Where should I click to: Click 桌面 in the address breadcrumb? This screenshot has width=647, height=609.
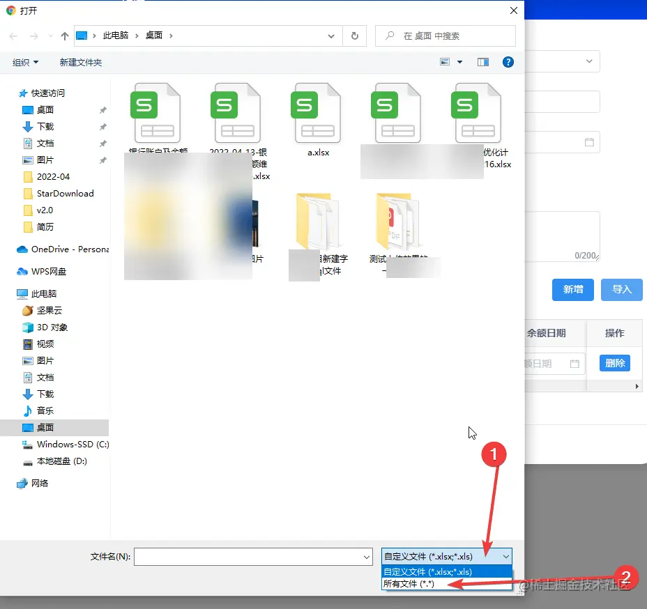click(x=154, y=36)
